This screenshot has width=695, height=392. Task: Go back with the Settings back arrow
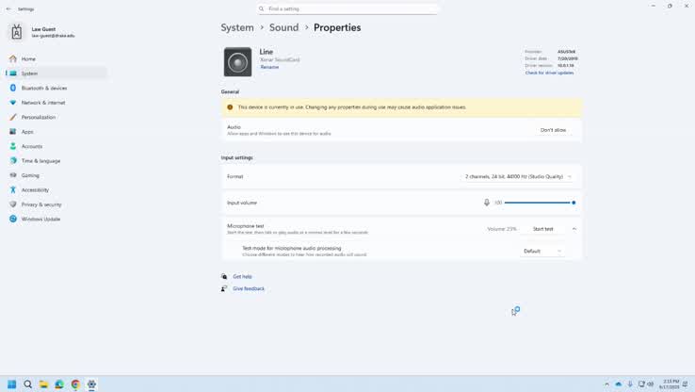point(8,8)
